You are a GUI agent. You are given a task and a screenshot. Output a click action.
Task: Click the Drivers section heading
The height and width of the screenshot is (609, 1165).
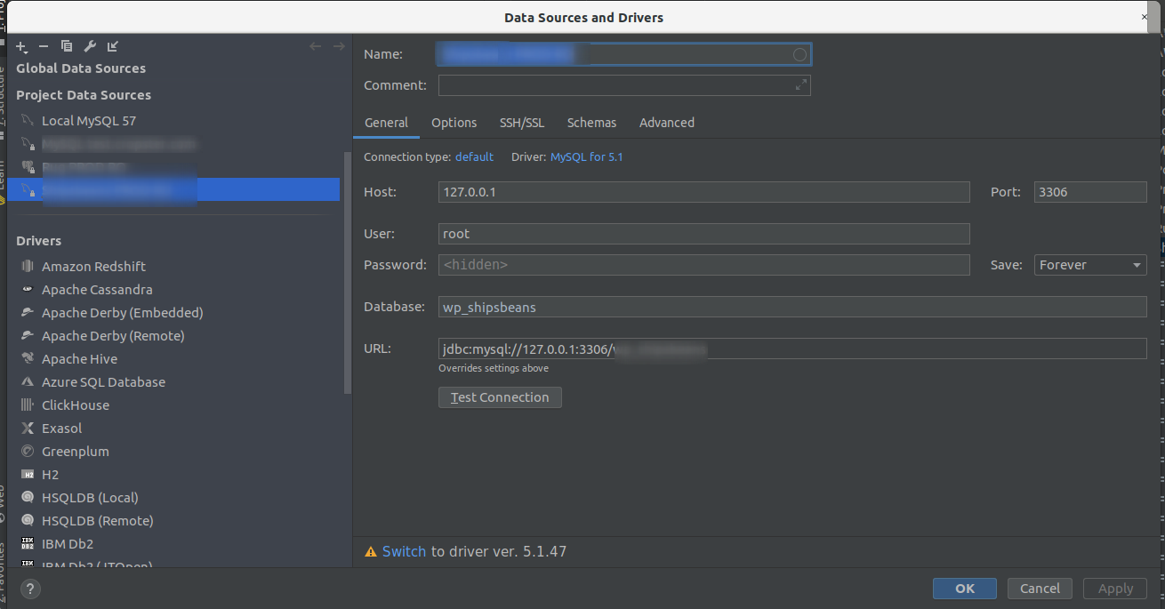click(x=38, y=241)
